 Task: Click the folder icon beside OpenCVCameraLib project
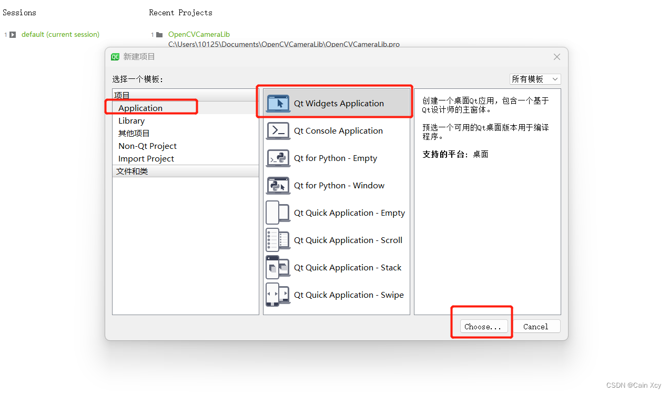pos(159,35)
